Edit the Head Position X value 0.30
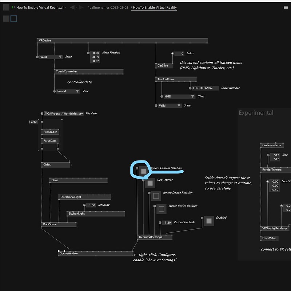Viewport: 291px width, 291px height. pyautogui.click(x=95, y=53)
